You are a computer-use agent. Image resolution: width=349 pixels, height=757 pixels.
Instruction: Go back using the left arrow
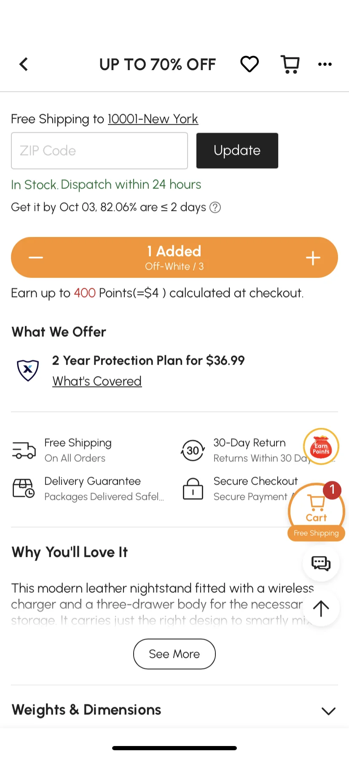tap(24, 64)
